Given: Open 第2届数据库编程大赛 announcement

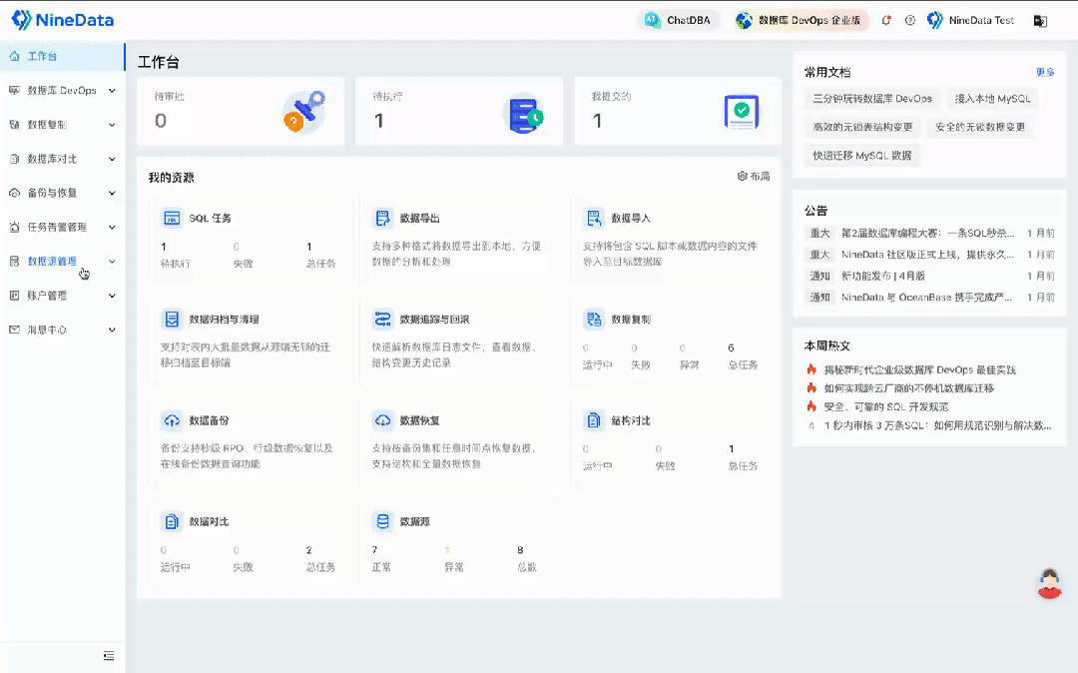Looking at the screenshot, I should (x=927, y=233).
